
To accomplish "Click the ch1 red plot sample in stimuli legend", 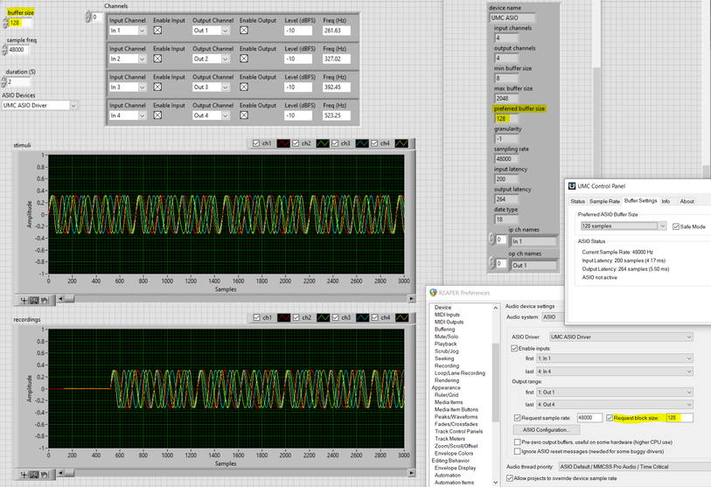I will tap(283, 143).
